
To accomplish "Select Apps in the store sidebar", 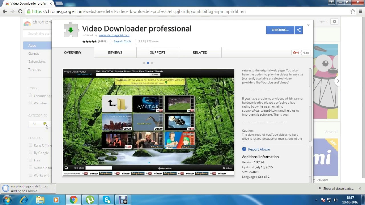I will click(x=37, y=46).
